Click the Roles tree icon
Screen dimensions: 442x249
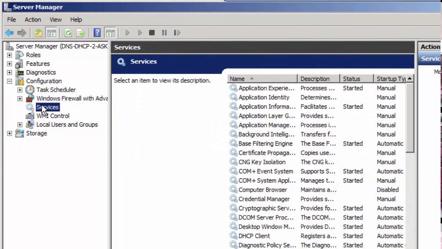tap(20, 55)
